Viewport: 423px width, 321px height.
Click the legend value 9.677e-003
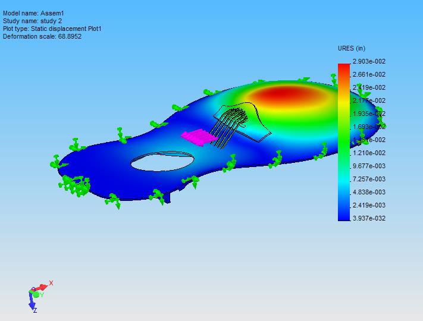coord(369,166)
